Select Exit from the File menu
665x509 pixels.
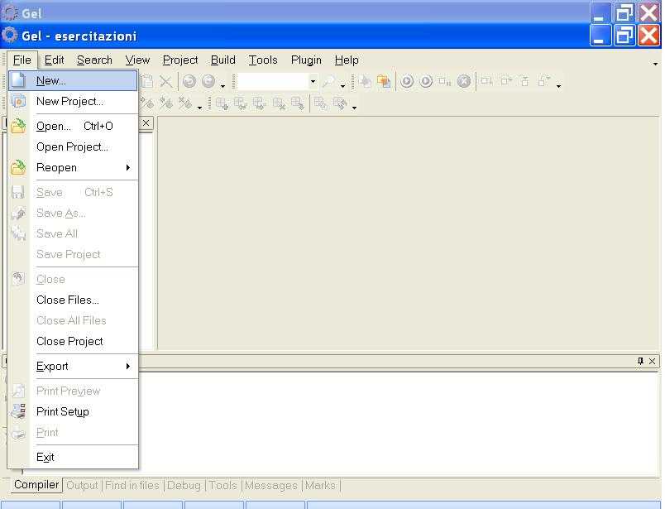(45, 457)
